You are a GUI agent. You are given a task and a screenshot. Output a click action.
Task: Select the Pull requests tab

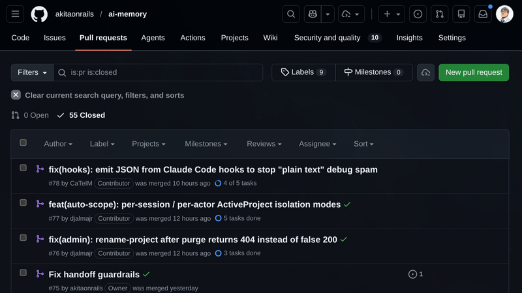(x=103, y=38)
